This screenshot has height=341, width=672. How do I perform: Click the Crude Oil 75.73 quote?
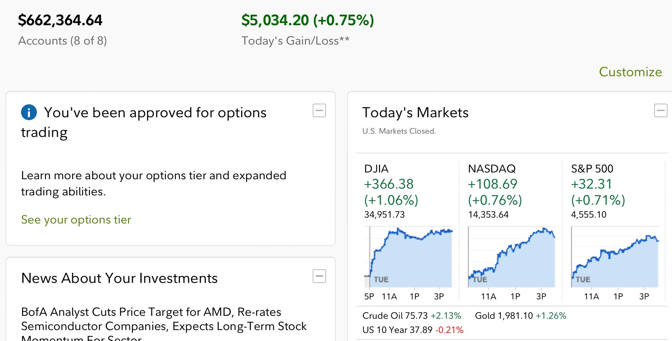tap(412, 315)
